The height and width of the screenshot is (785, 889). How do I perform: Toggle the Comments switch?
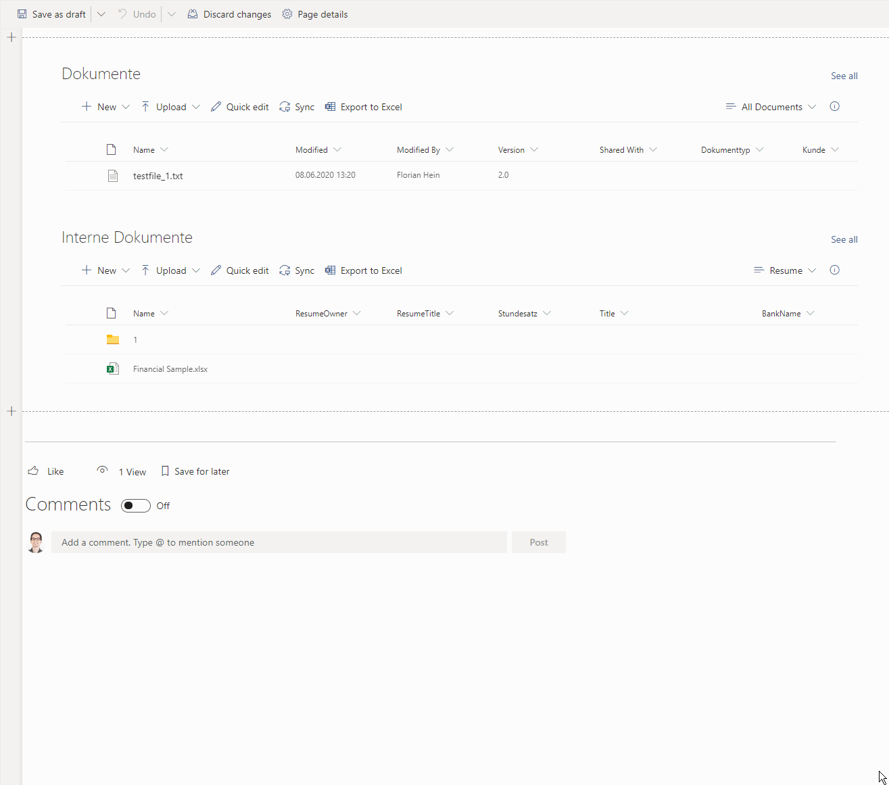pos(136,506)
